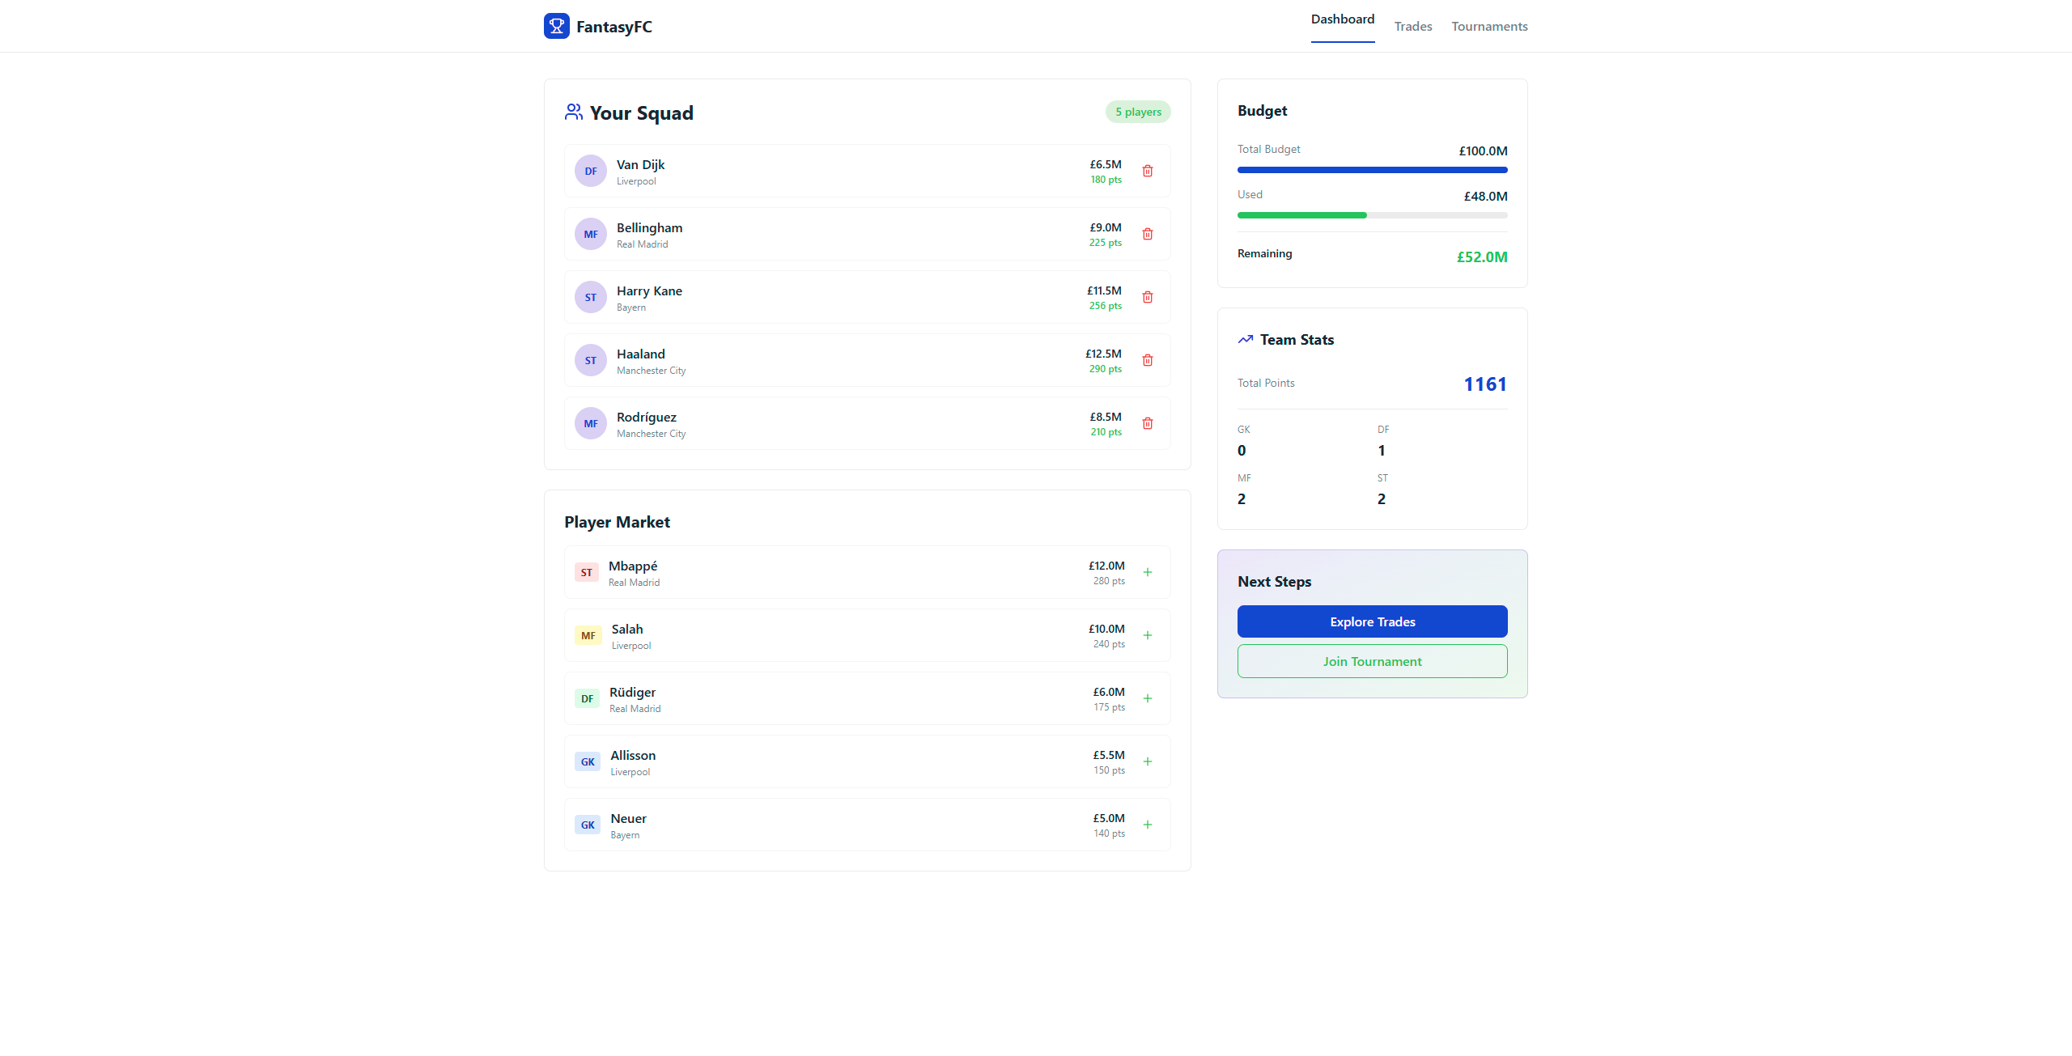Add Salah to the squad
2072x1056 pixels.
pyautogui.click(x=1147, y=635)
